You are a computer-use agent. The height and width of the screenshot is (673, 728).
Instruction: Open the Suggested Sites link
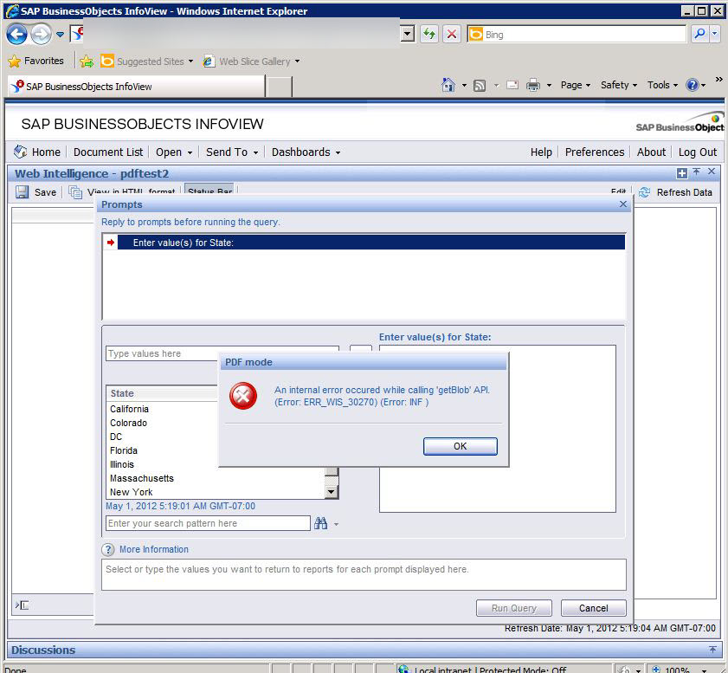coord(146,61)
